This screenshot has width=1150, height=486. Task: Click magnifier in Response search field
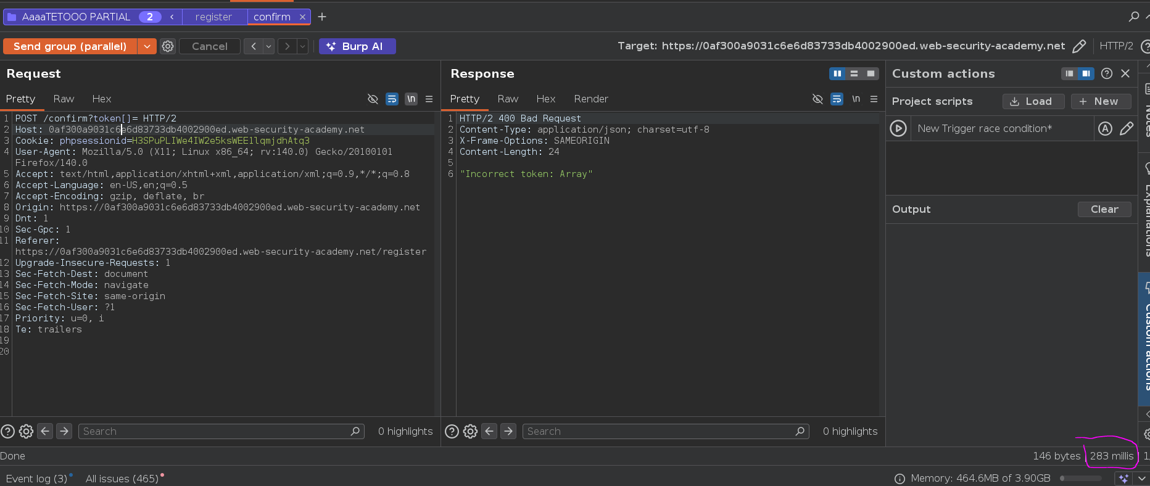tap(800, 431)
